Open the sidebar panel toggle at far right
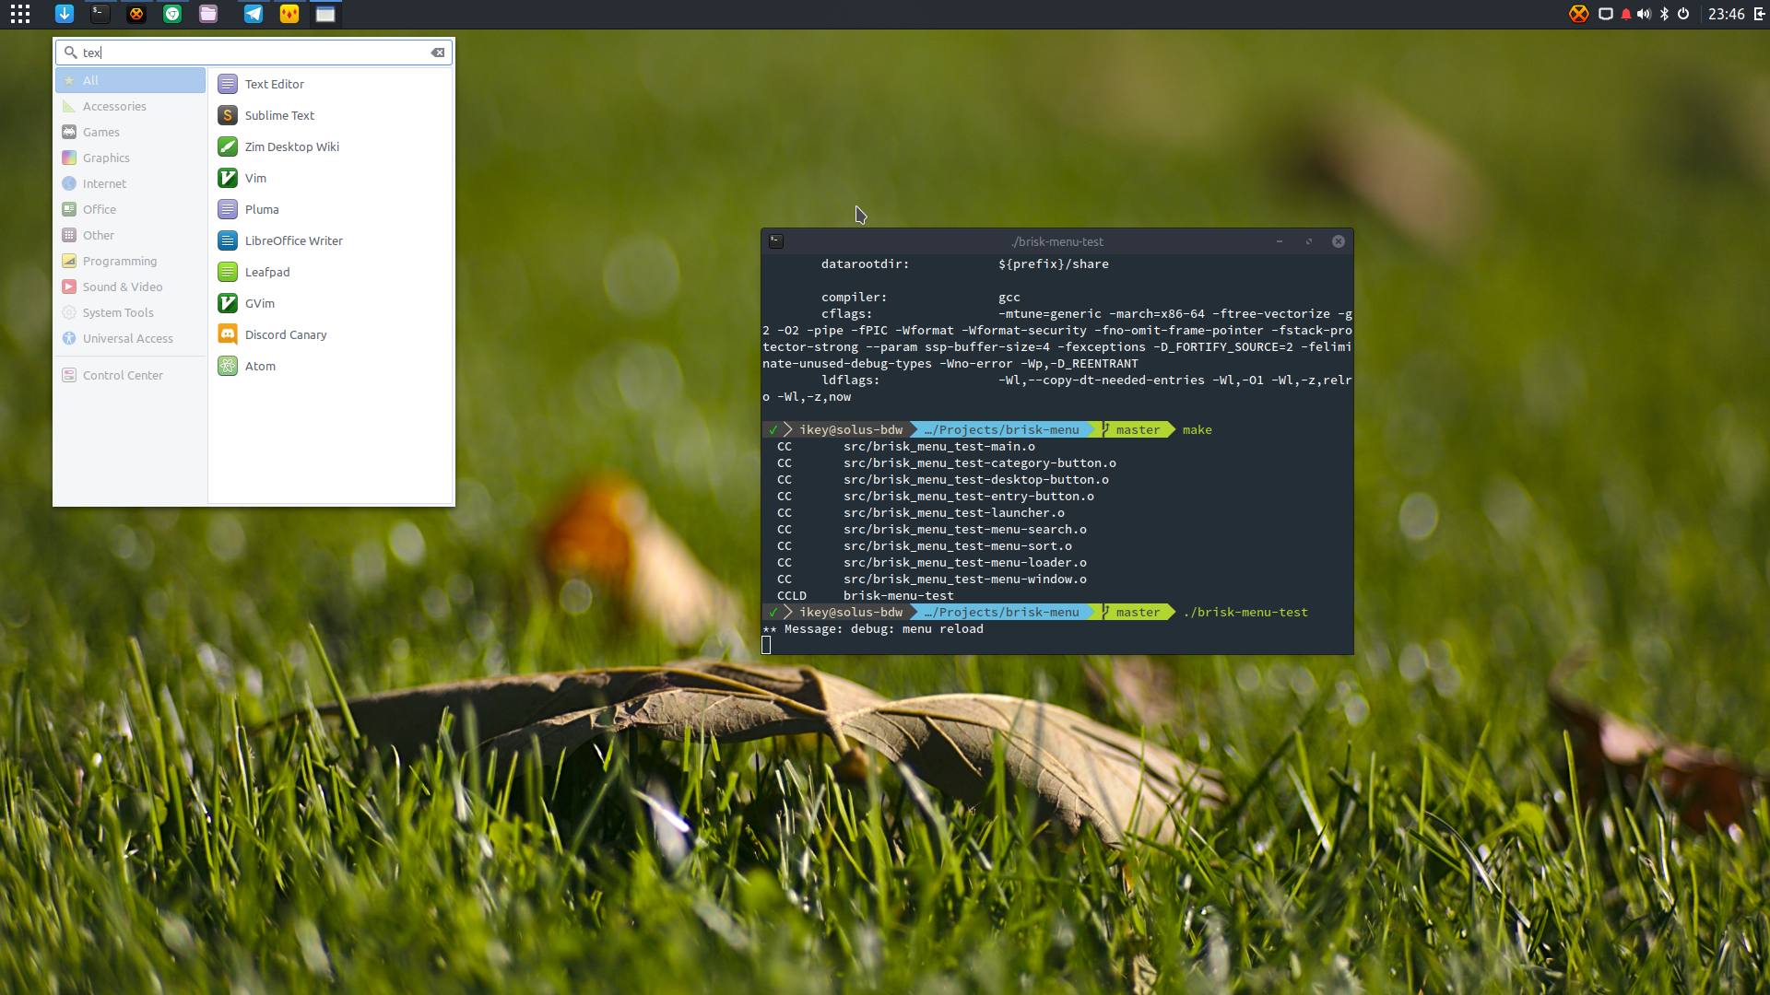Image resolution: width=1770 pixels, height=995 pixels. click(x=1759, y=14)
